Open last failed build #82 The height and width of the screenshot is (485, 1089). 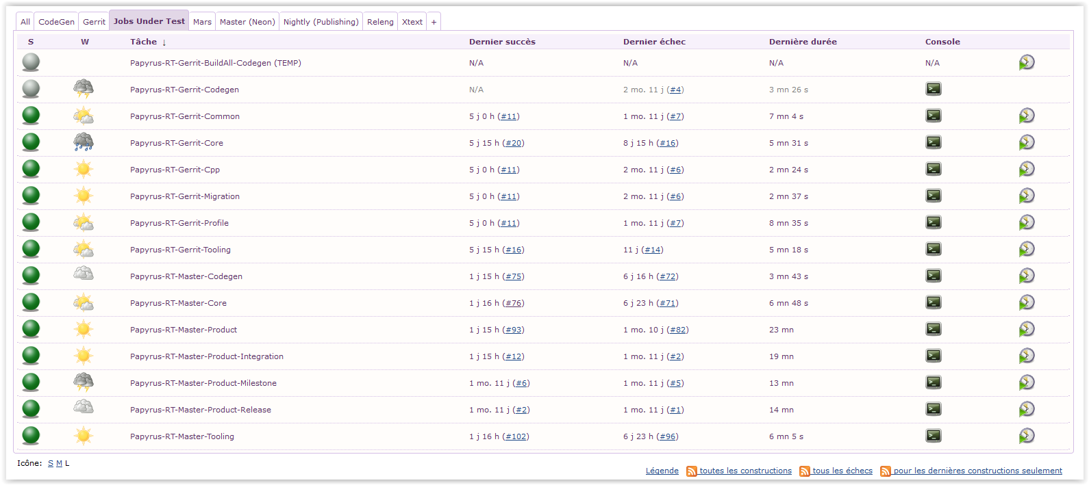tap(678, 330)
